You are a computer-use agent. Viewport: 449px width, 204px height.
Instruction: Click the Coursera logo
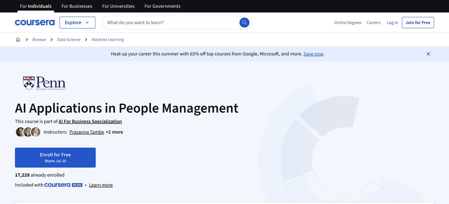pyautogui.click(x=35, y=22)
